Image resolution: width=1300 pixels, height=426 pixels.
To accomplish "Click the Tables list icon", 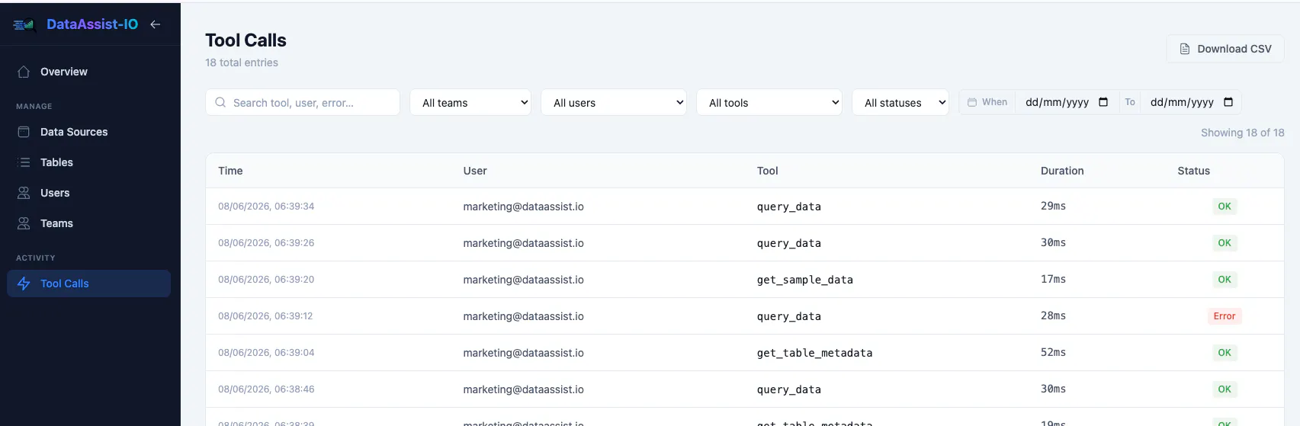I will pyautogui.click(x=24, y=162).
